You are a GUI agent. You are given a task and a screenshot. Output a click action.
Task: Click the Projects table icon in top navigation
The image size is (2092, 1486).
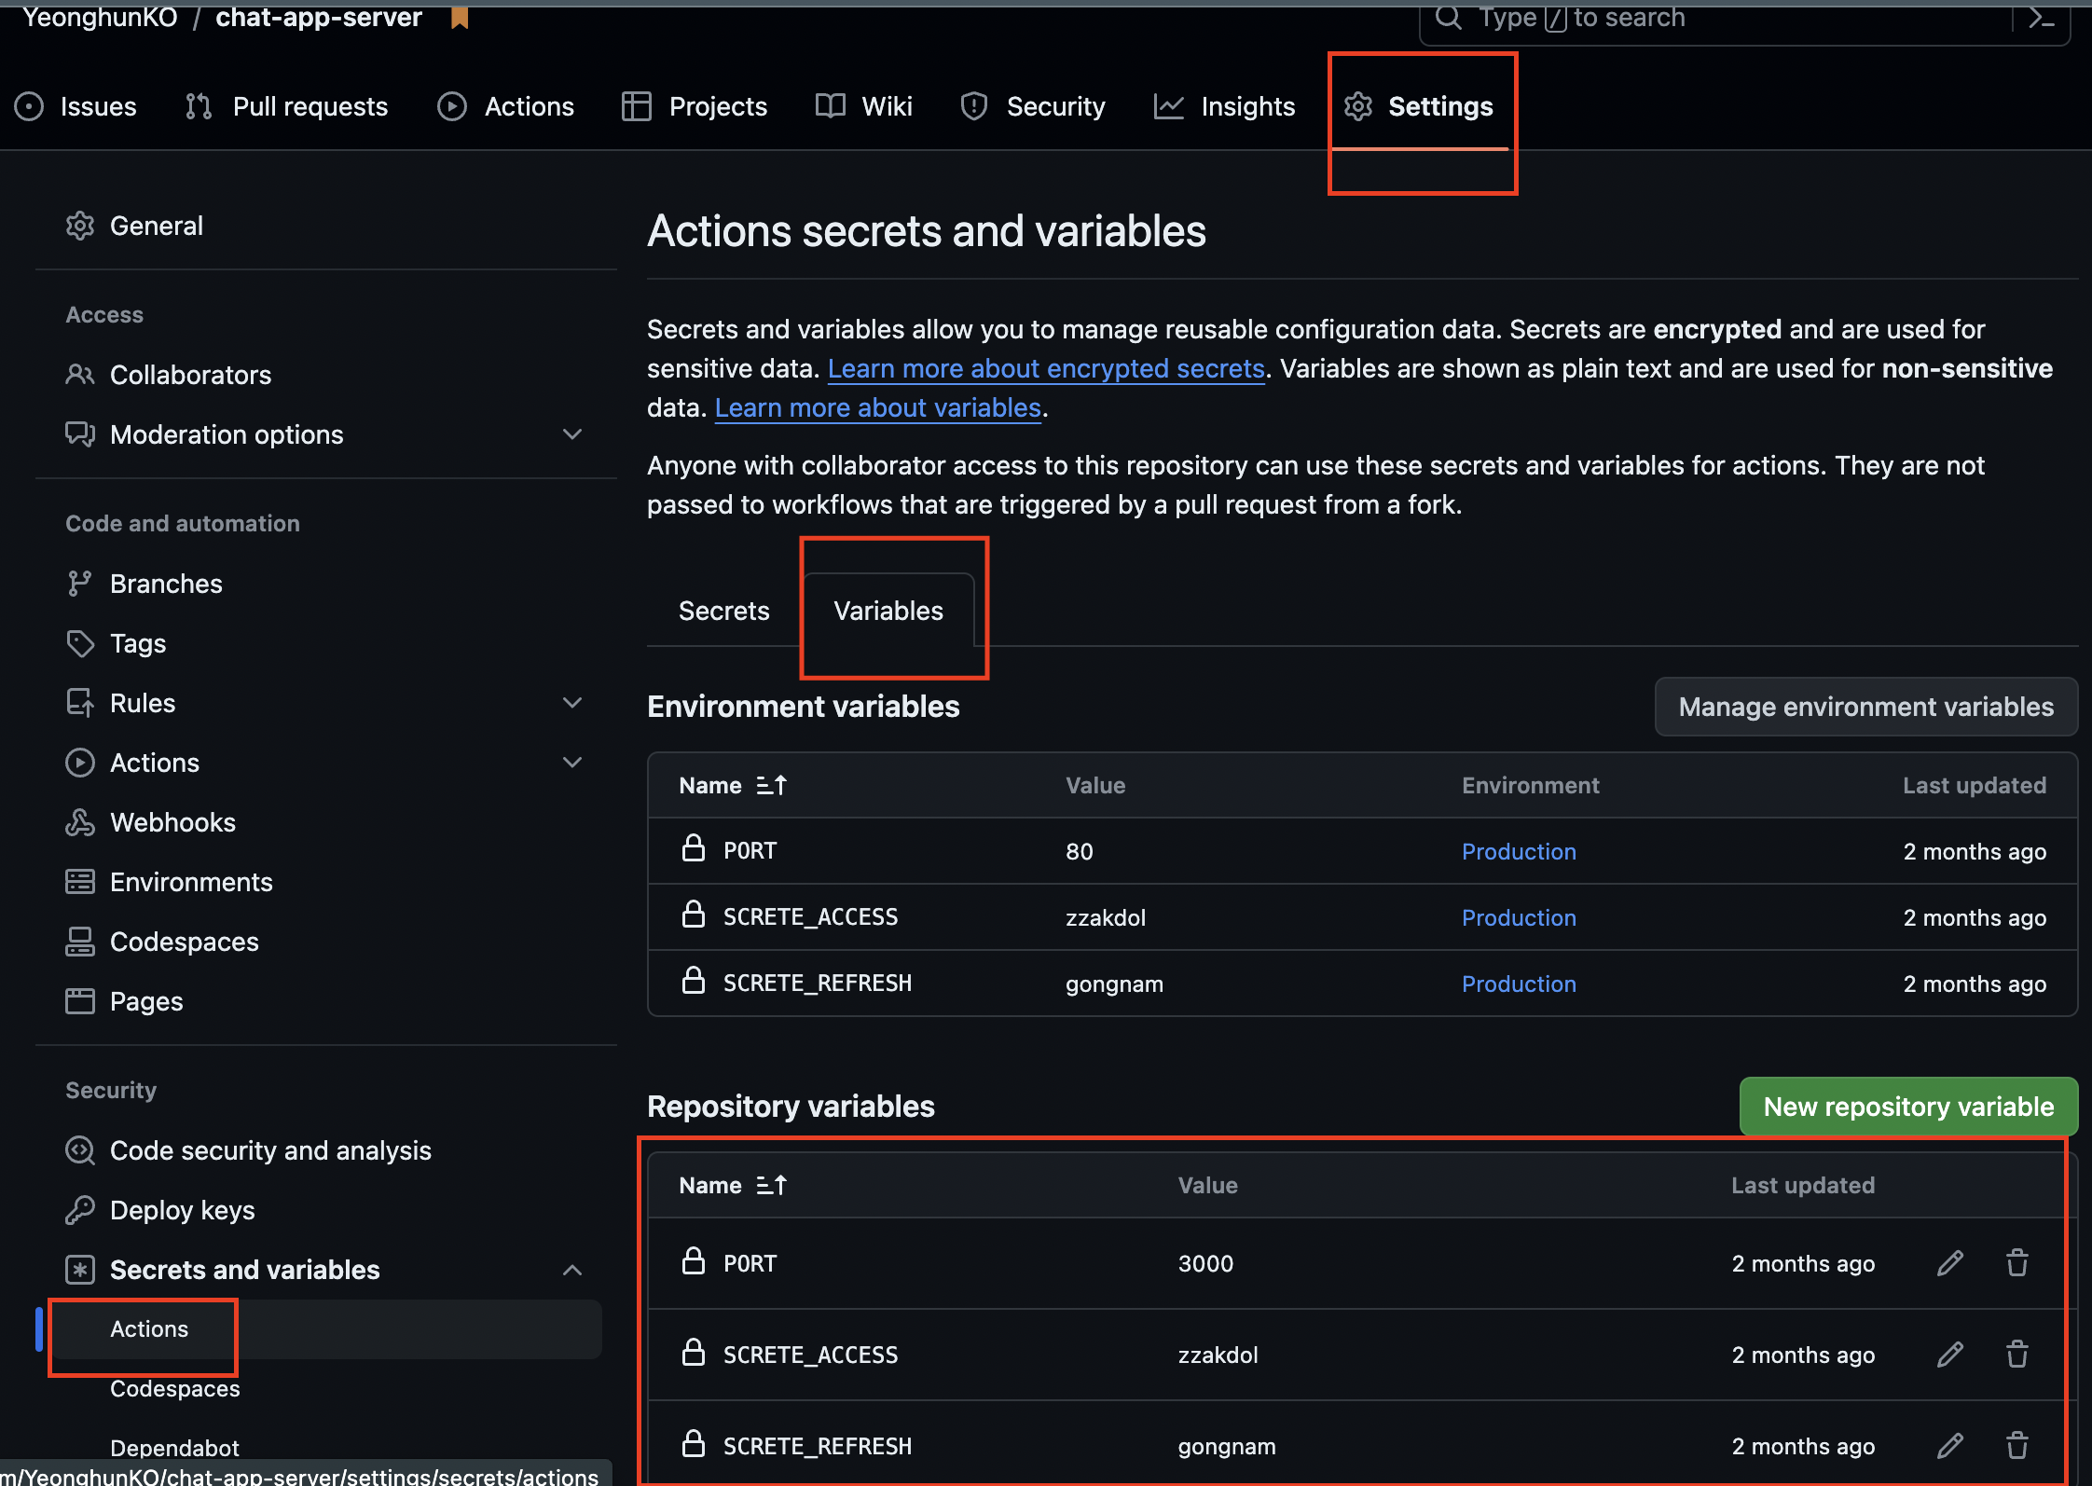637,106
